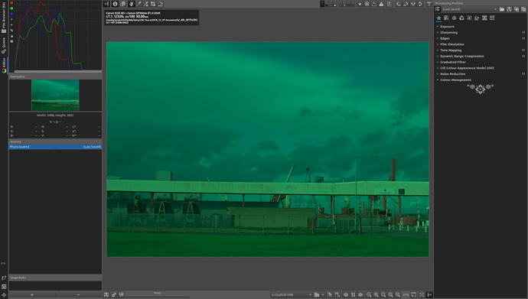Show image info overlay via the info icon
528x299 pixels.
click(x=115, y=4)
